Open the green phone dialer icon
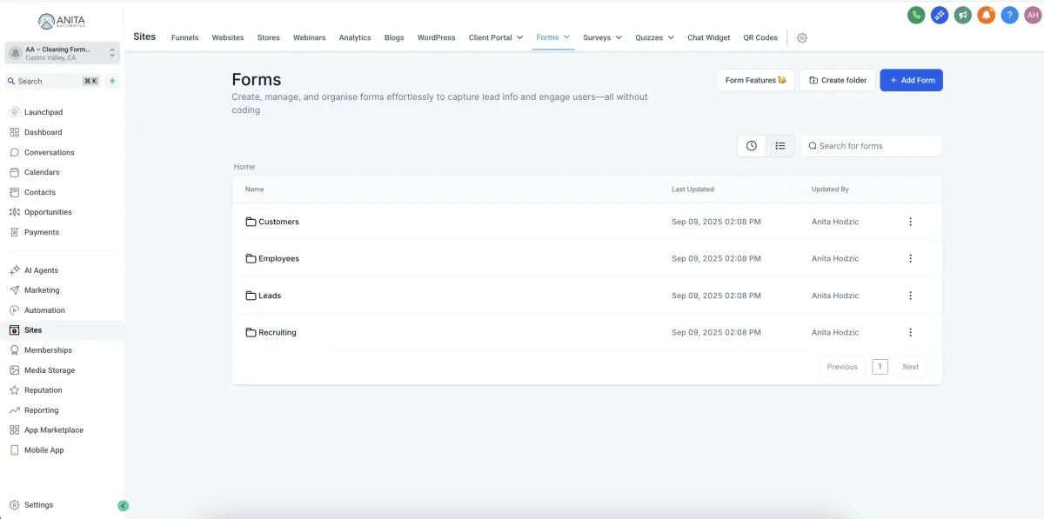This screenshot has height=519, width=1044. pos(916,15)
